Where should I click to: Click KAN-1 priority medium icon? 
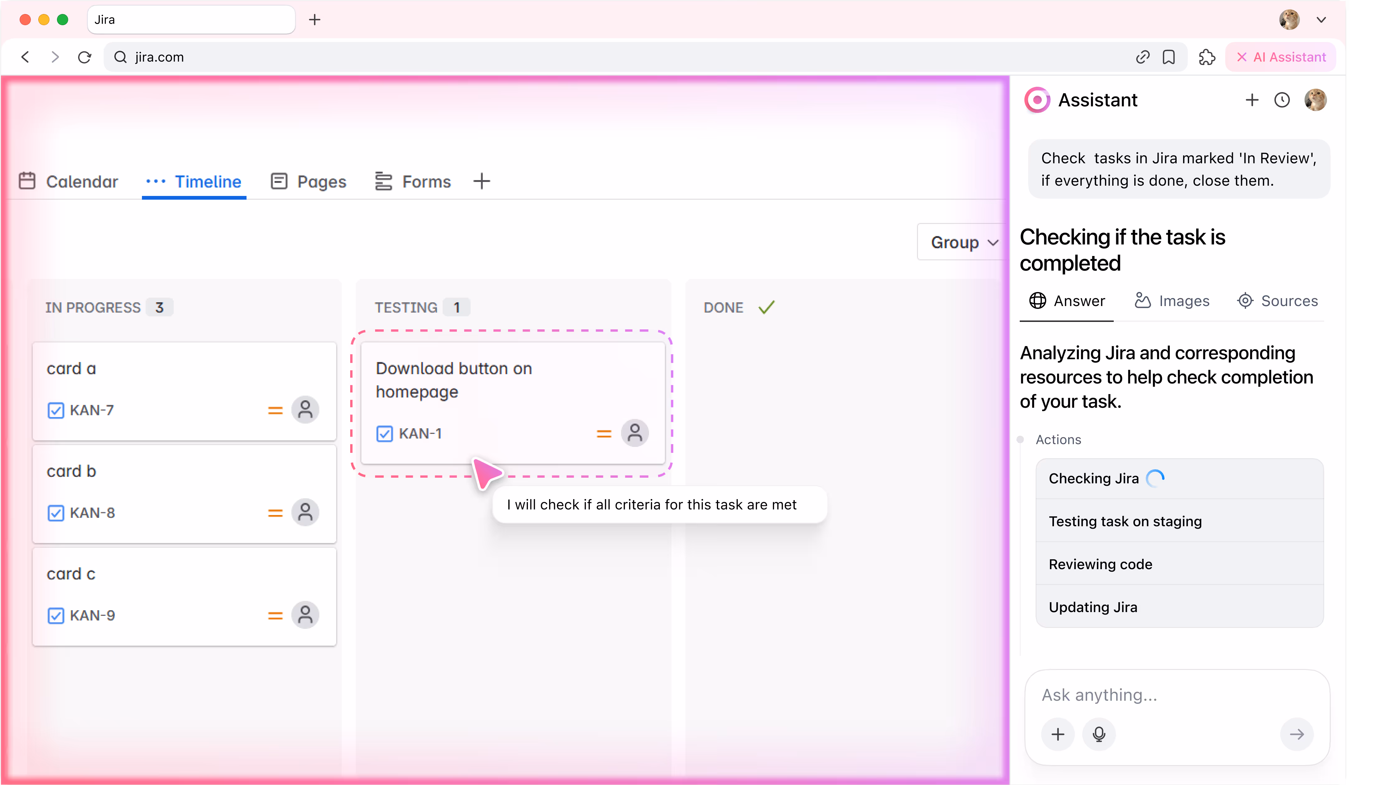[x=604, y=434]
